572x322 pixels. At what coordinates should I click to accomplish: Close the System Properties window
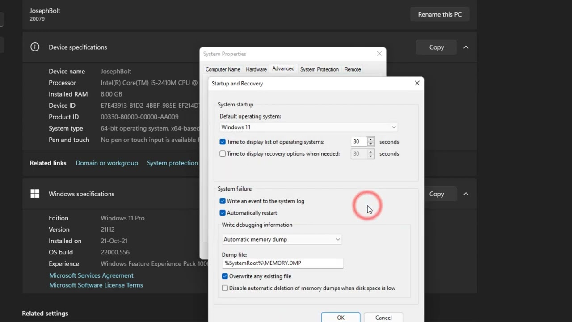(379, 54)
